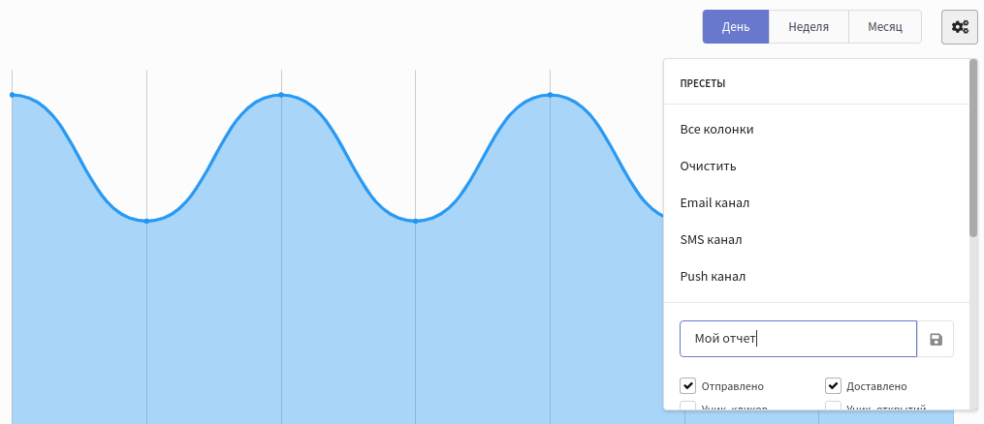Click the chart's third peak data point
Image resolution: width=984 pixels, height=424 pixels.
550,95
